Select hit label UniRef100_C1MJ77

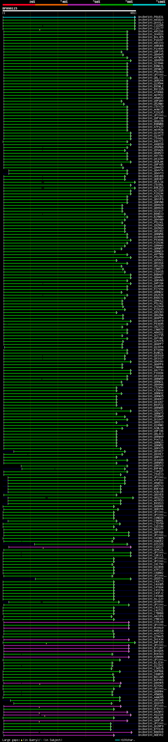[x=151, y=28]
